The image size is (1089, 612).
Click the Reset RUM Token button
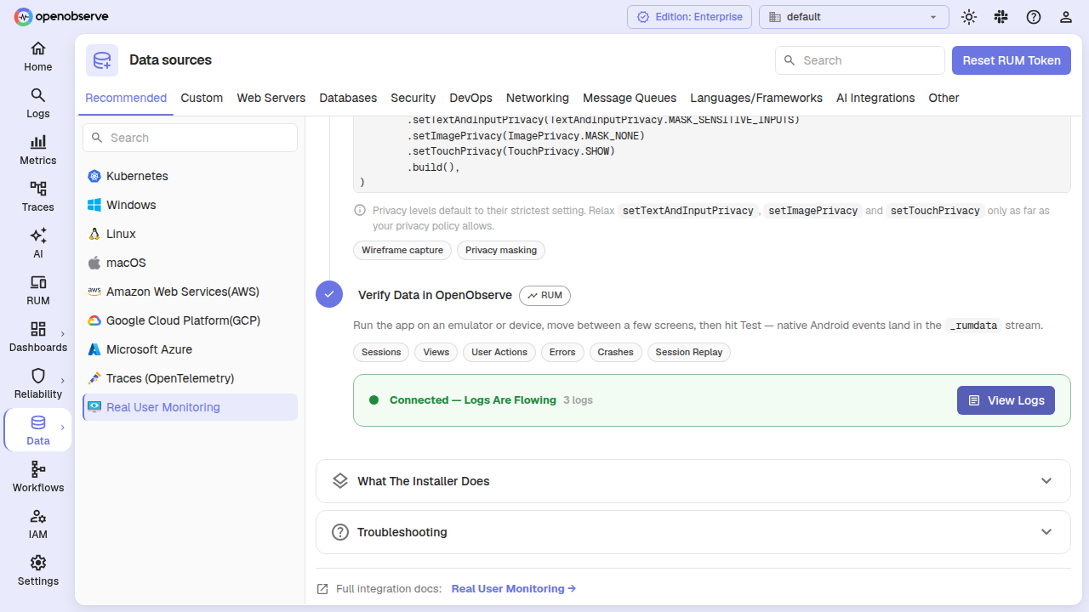point(1012,60)
